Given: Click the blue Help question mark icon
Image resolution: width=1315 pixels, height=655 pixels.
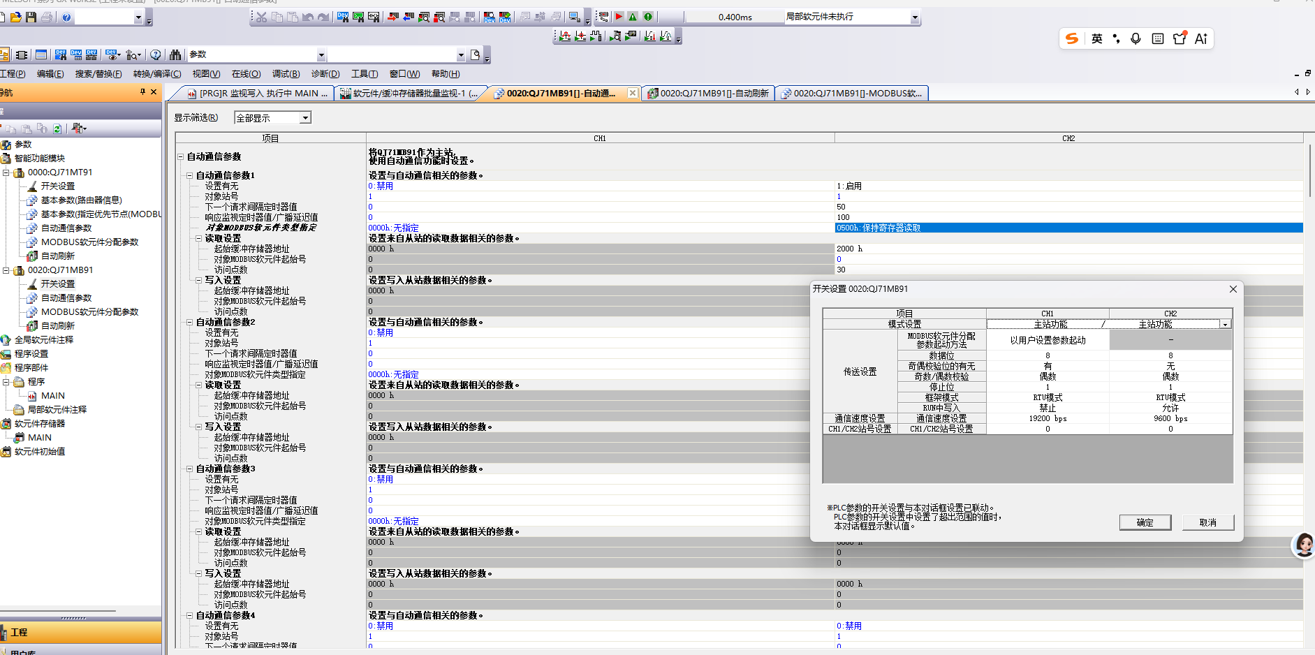Looking at the screenshot, I should tap(66, 17).
